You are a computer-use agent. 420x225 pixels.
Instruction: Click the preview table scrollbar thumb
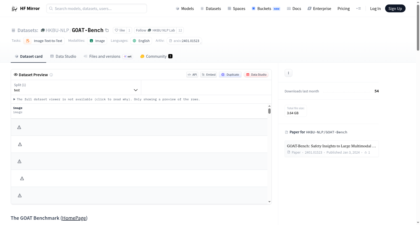269,111
